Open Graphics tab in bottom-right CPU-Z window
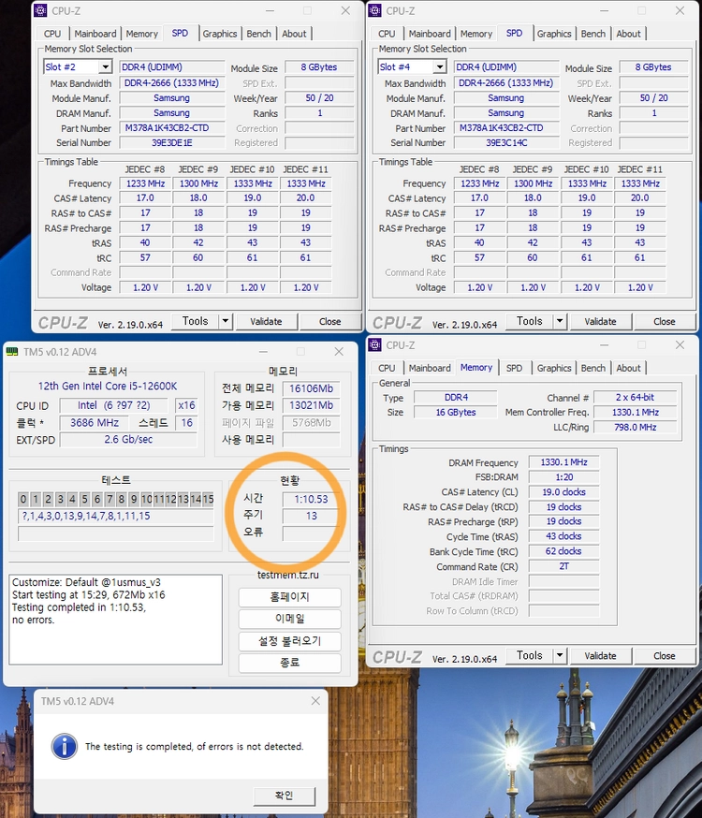702x818 pixels. [554, 369]
